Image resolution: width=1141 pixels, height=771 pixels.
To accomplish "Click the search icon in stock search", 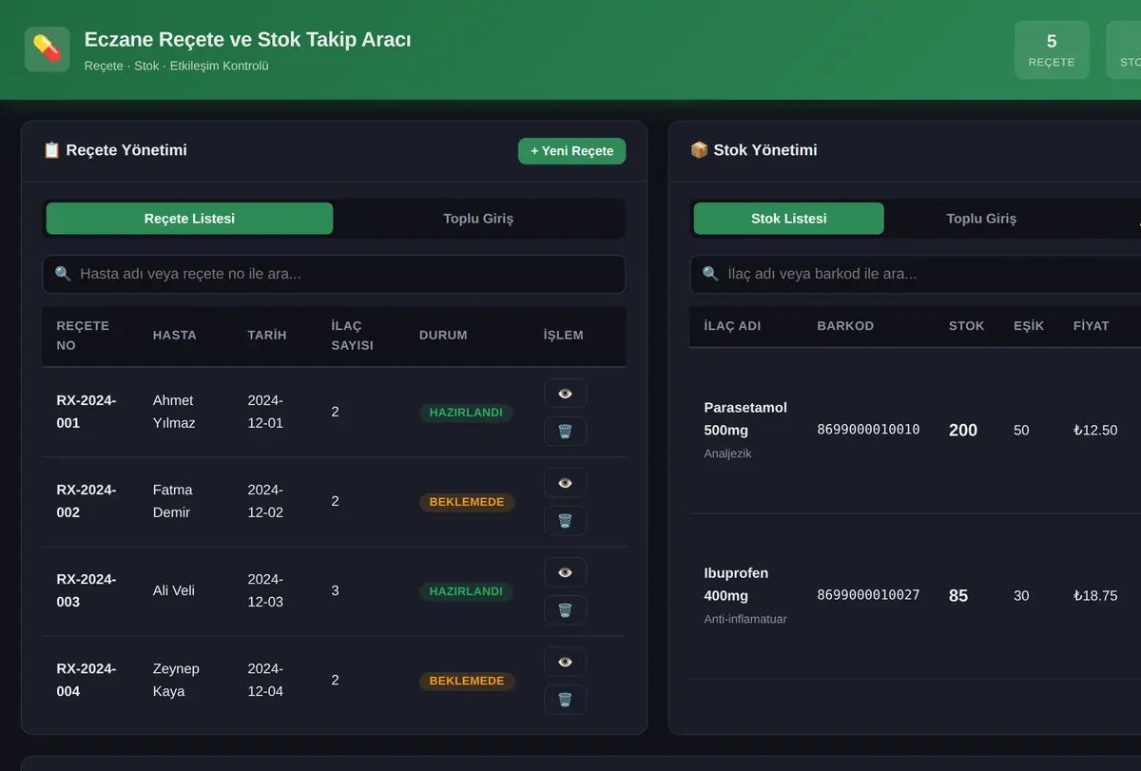I will pos(710,274).
